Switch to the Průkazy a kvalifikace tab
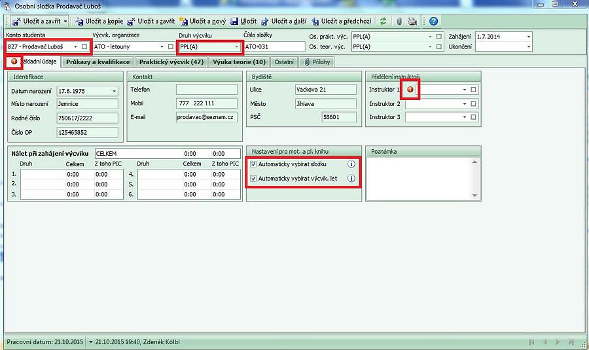Viewport: 589px width, 350px height. [99, 62]
